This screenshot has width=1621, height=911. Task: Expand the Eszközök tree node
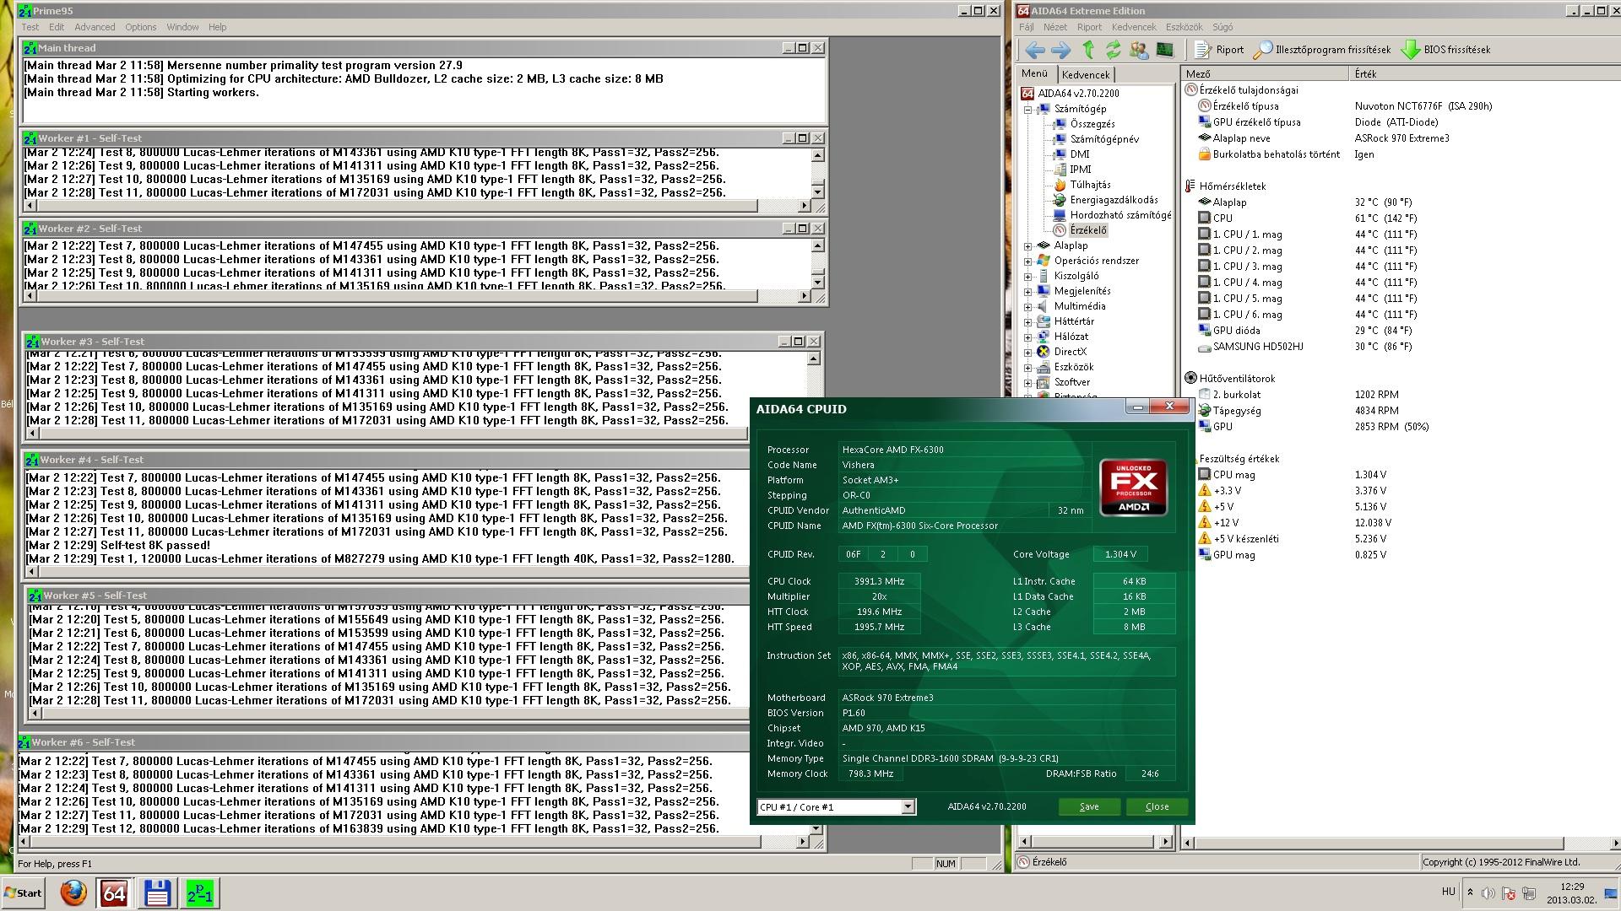pyautogui.click(x=1028, y=367)
